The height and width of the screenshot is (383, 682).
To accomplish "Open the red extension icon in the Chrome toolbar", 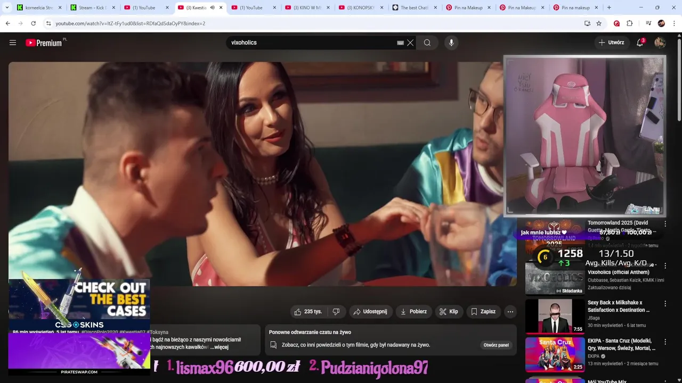I will pos(616,23).
